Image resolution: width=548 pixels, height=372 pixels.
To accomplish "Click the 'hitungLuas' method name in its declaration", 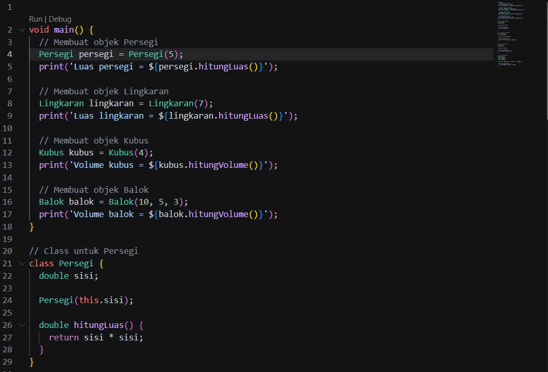I will (98, 325).
